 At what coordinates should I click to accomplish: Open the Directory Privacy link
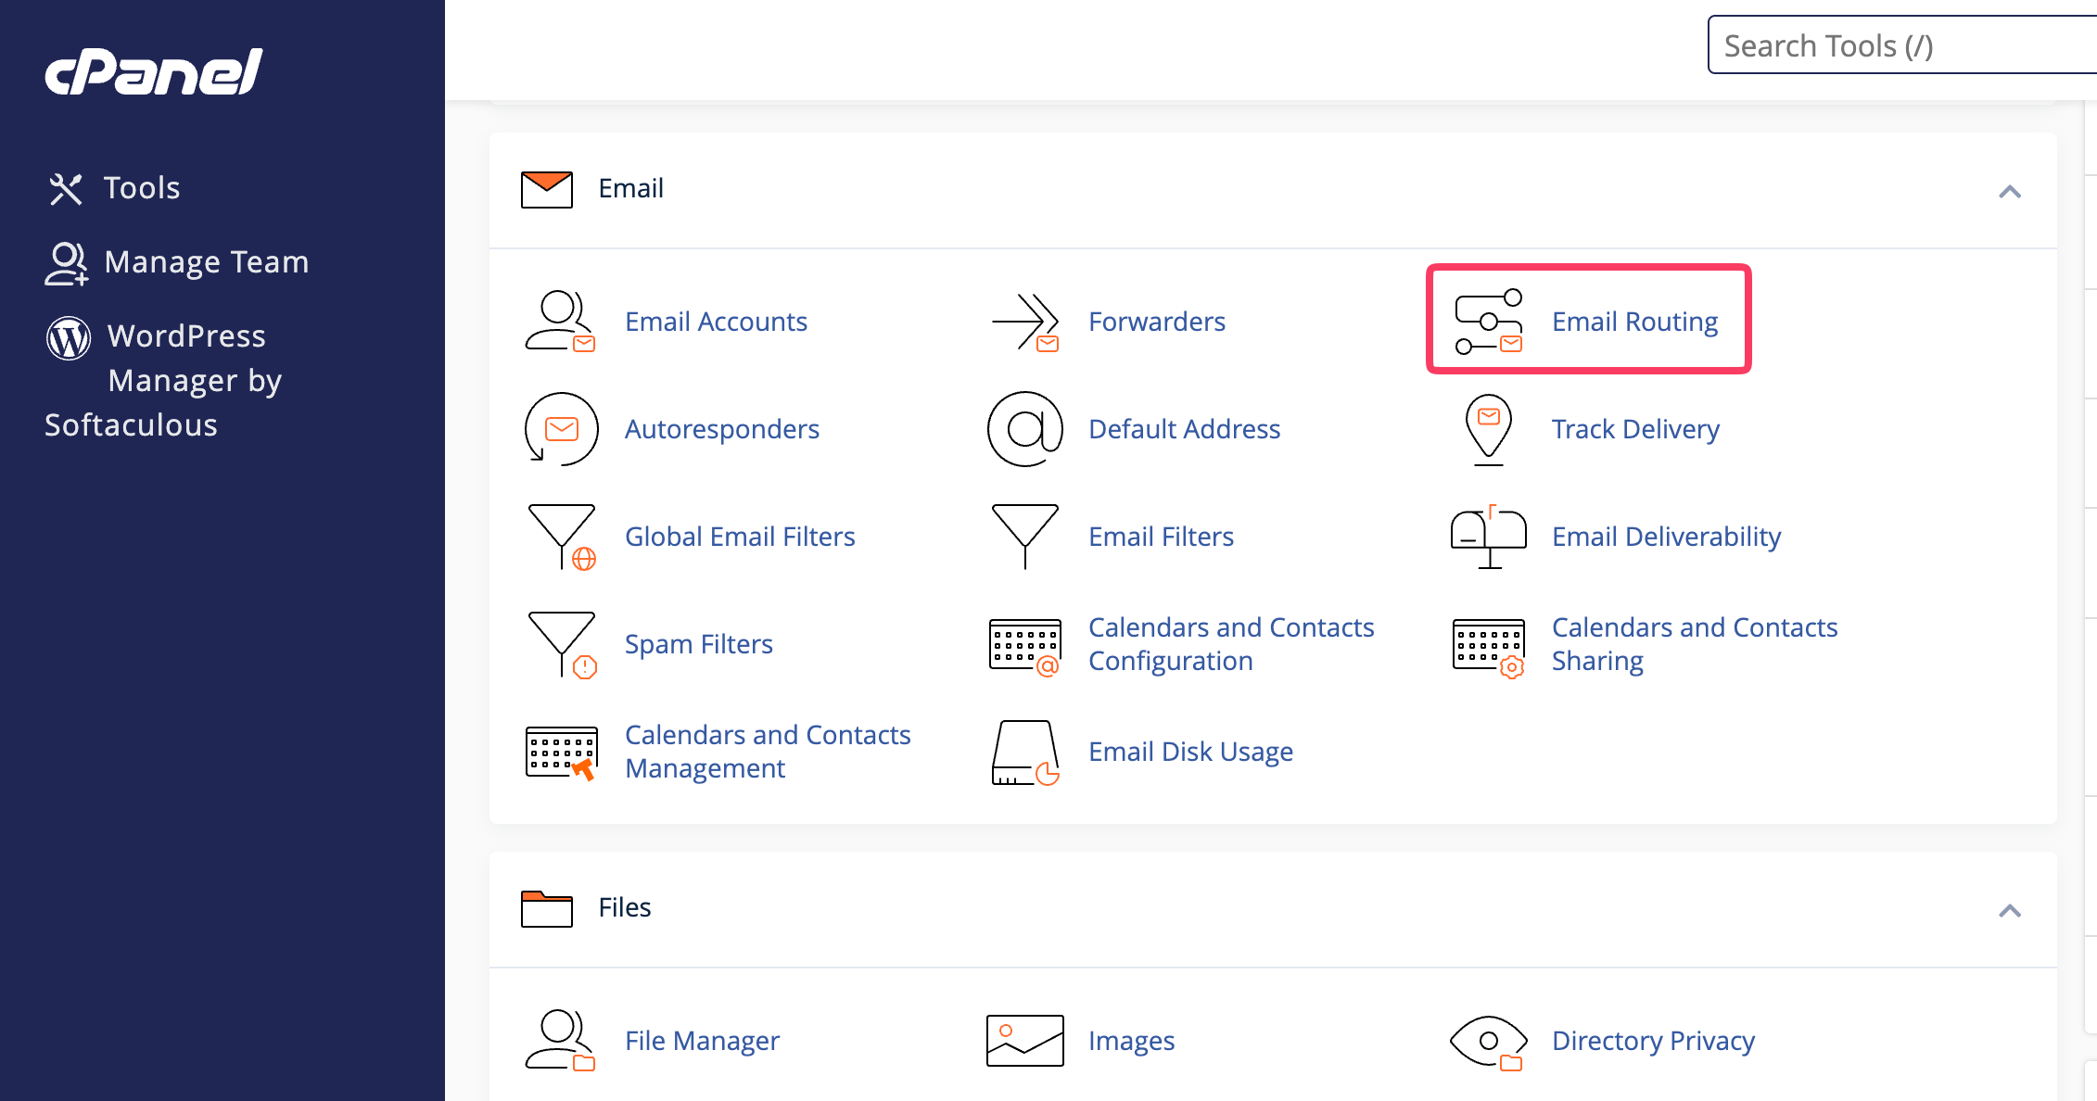point(1653,1041)
